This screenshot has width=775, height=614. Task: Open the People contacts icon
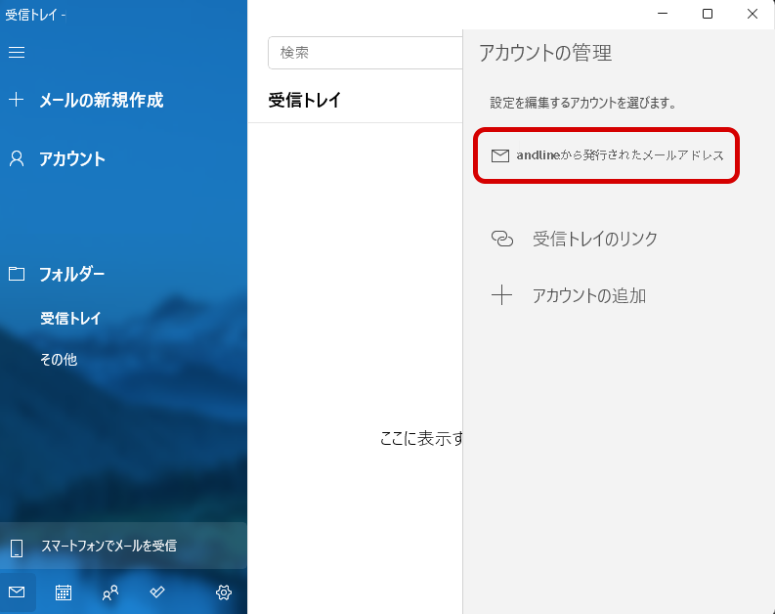coord(110,592)
